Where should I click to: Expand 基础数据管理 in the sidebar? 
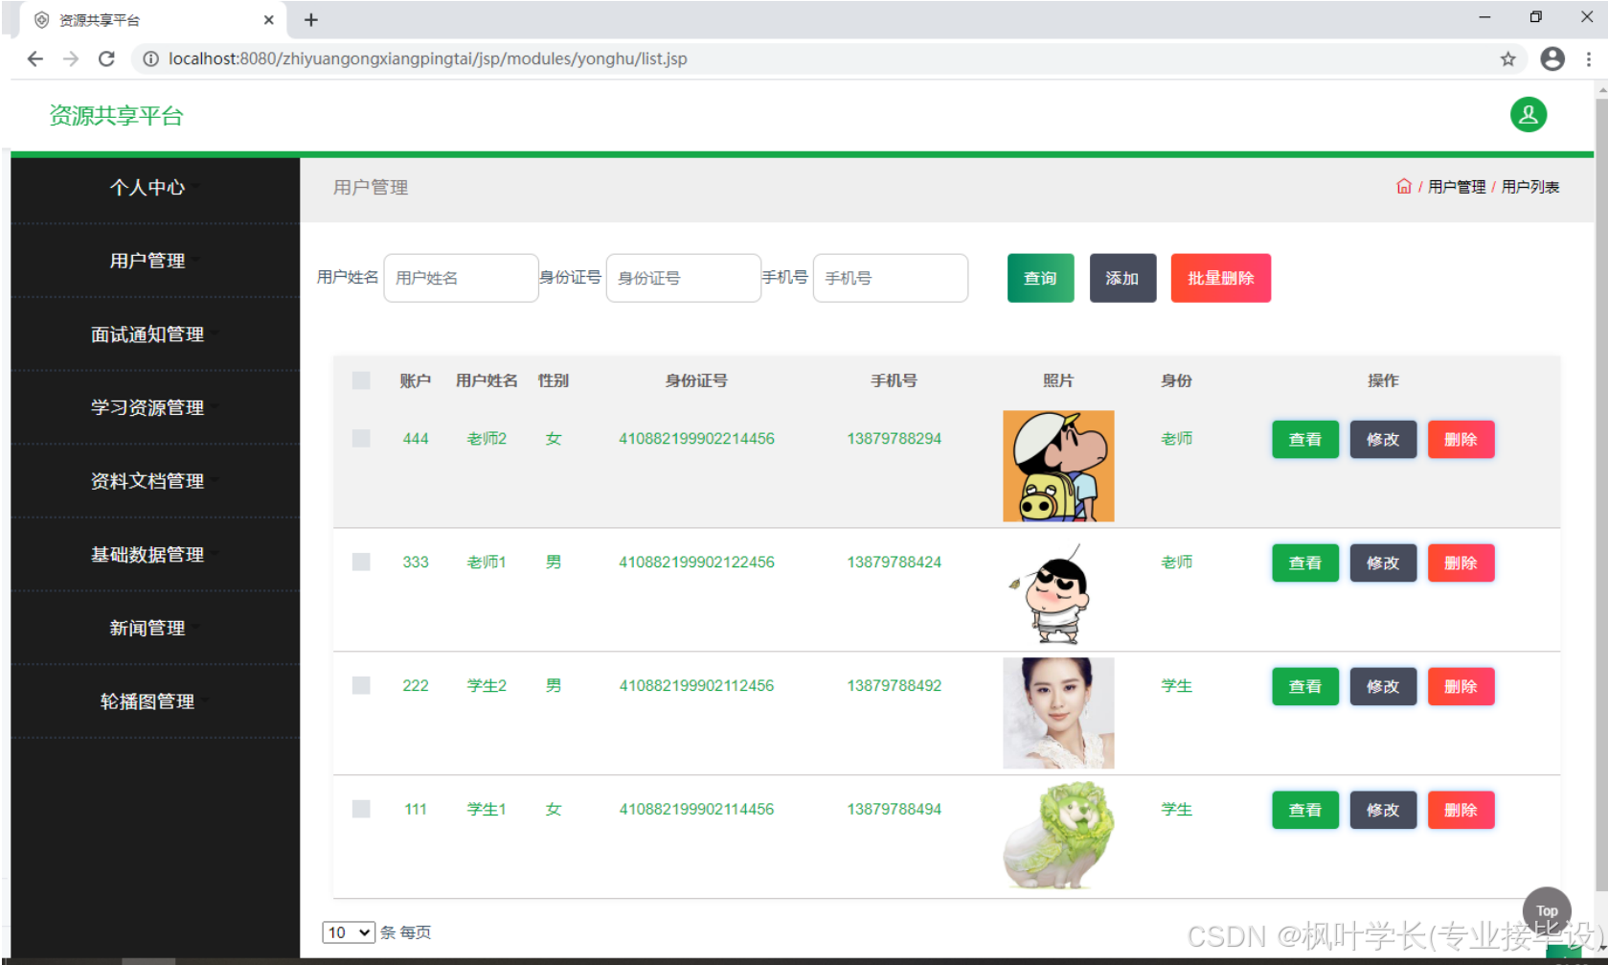click(155, 555)
